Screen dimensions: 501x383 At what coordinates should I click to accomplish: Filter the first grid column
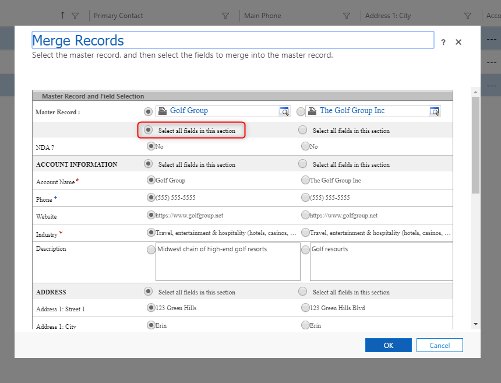point(75,16)
